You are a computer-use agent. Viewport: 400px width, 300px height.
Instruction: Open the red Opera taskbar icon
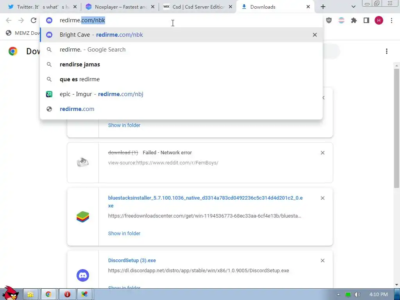coord(67,295)
